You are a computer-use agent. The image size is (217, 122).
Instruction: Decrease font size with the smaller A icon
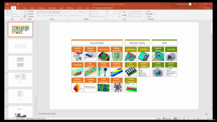click(x=63, y=12)
